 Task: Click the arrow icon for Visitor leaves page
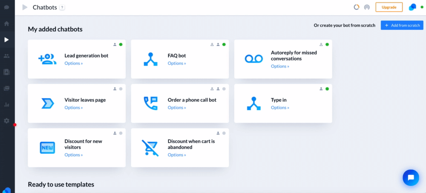(x=48, y=104)
